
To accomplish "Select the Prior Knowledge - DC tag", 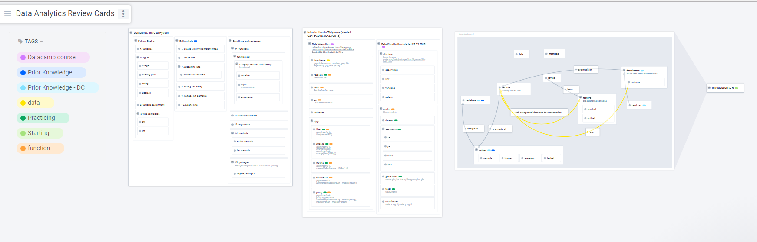I will (56, 87).
